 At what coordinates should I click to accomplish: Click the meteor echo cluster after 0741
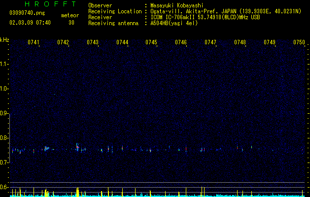pos(46,148)
